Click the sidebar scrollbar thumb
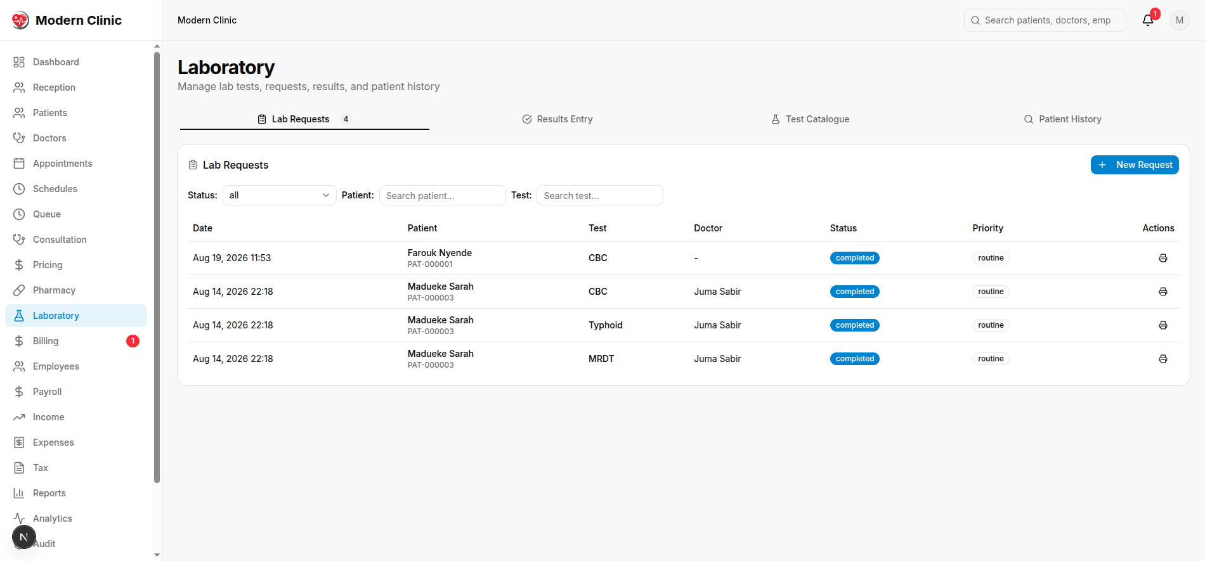The width and height of the screenshot is (1205, 561). [x=157, y=266]
